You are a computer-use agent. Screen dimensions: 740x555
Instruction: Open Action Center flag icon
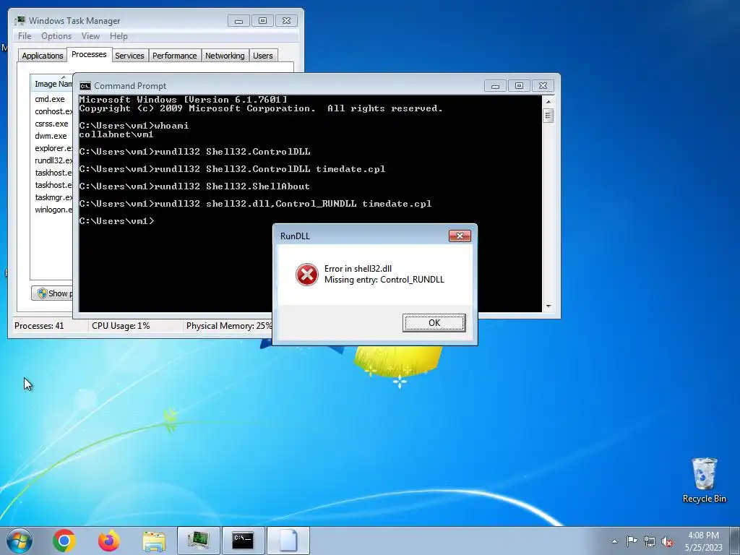pyautogui.click(x=632, y=541)
